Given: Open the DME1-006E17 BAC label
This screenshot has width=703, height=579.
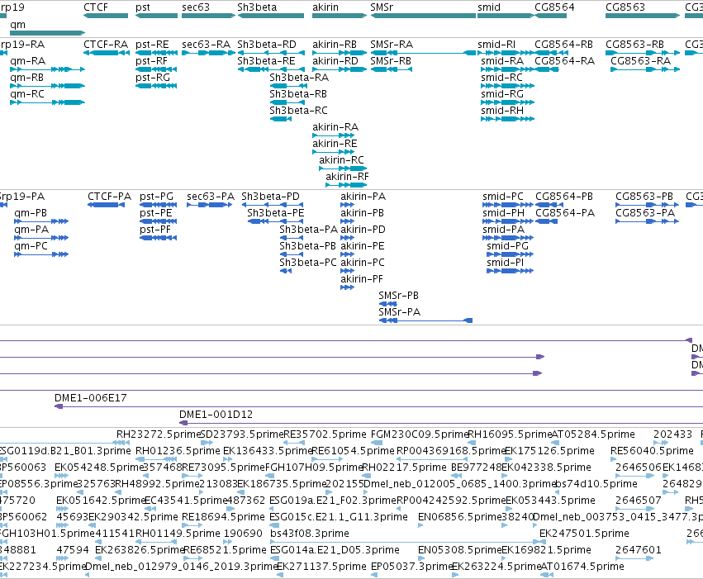Looking at the screenshot, I should coord(91,398).
